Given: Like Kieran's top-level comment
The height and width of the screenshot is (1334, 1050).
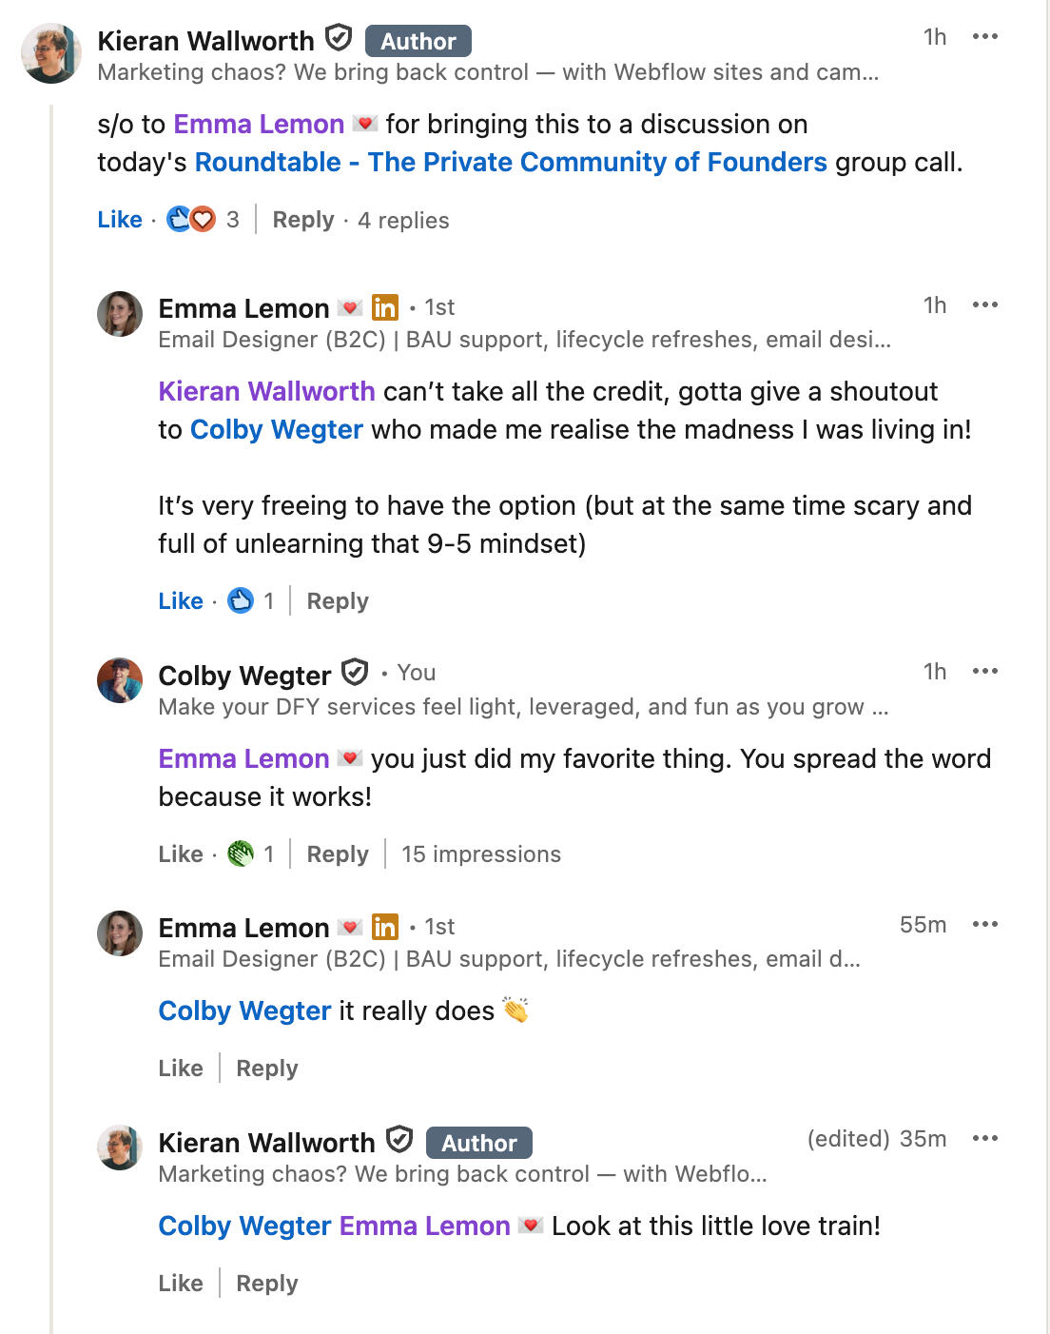Looking at the screenshot, I should point(120,220).
